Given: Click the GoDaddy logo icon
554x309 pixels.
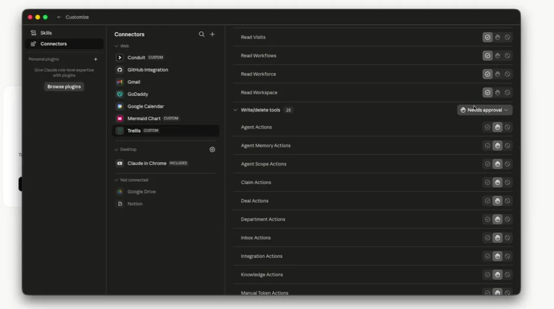Looking at the screenshot, I should coord(120,94).
